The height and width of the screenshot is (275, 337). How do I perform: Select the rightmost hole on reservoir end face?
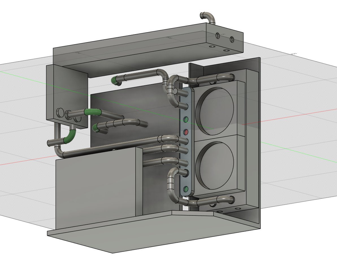click(x=232, y=40)
